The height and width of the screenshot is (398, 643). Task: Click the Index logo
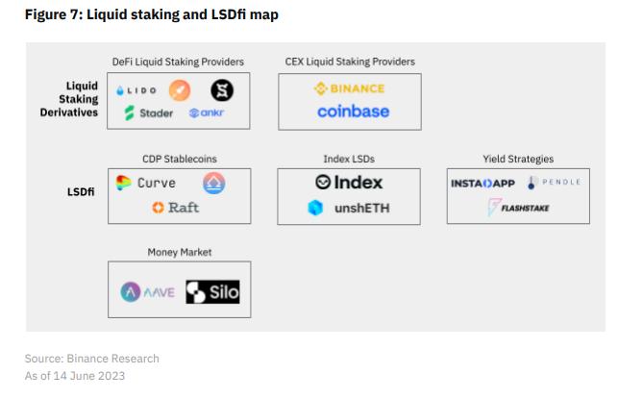pos(349,183)
